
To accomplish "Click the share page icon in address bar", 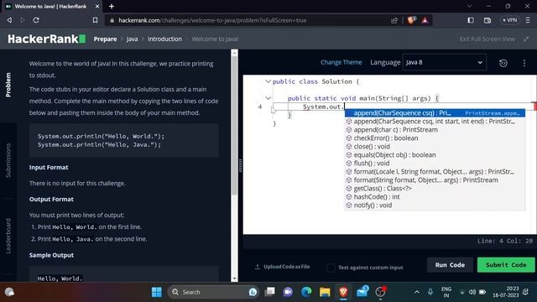I will (x=394, y=20).
